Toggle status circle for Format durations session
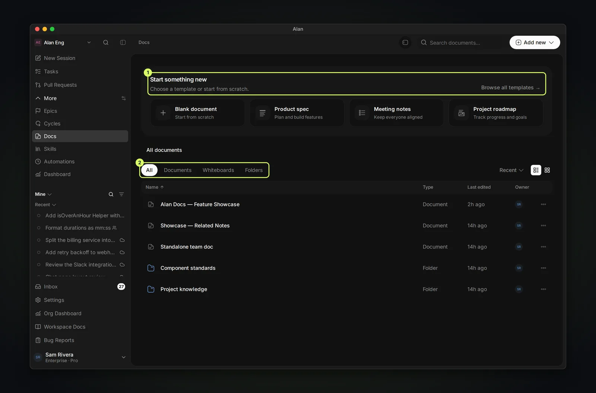The width and height of the screenshot is (596, 393). coord(39,228)
